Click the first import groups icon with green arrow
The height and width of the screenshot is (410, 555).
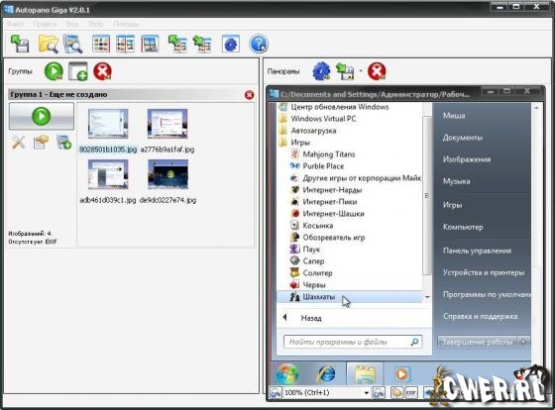[x=177, y=44]
